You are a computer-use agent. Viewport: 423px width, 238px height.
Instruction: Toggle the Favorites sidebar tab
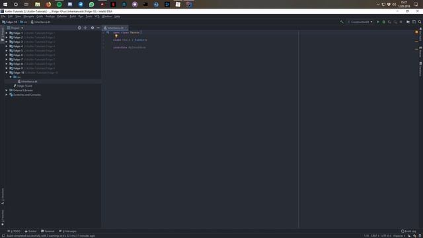(x=3, y=218)
